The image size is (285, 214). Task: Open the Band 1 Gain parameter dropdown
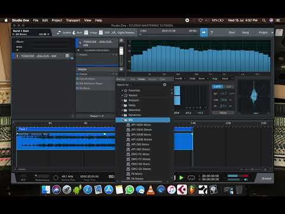point(48,34)
